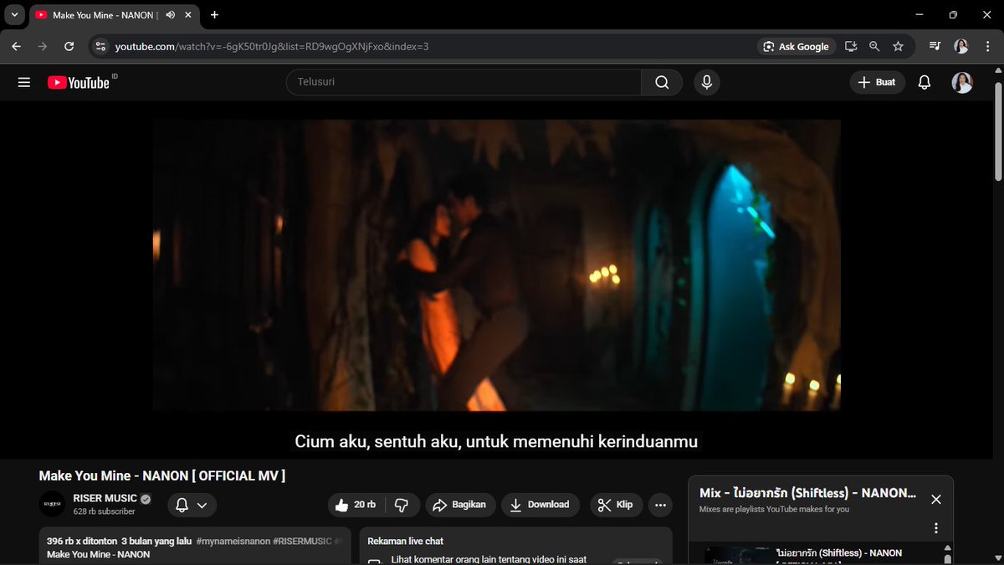Open YouTube notifications bell

click(925, 82)
